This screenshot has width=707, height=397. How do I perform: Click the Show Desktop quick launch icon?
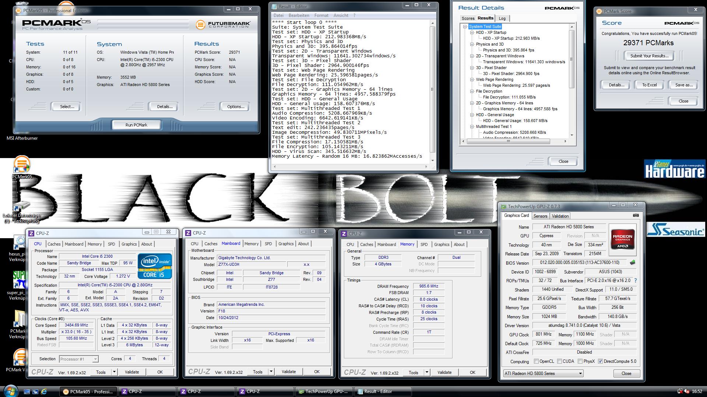point(27,391)
